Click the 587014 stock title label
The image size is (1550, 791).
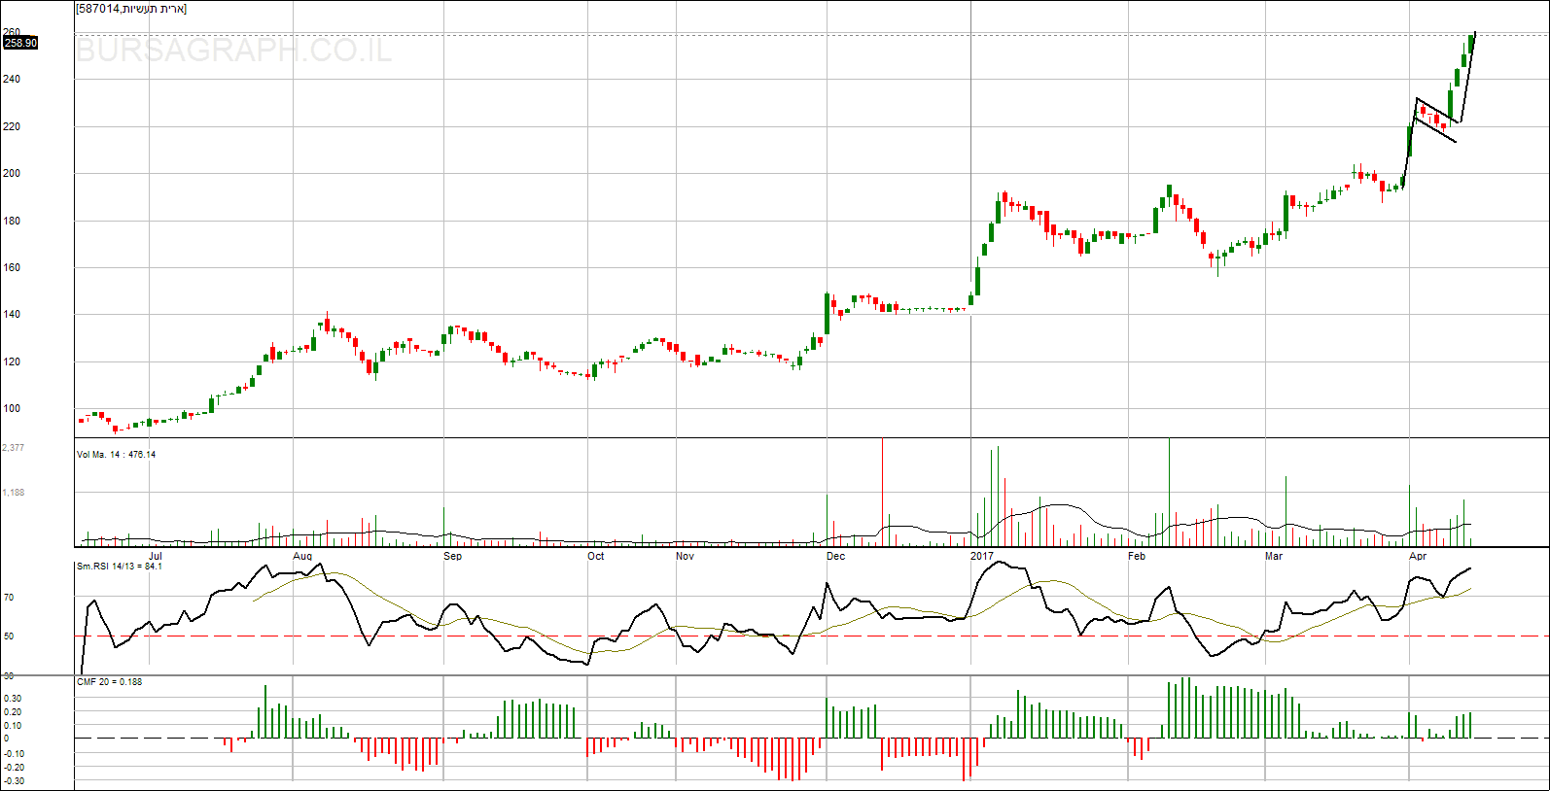(x=131, y=9)
